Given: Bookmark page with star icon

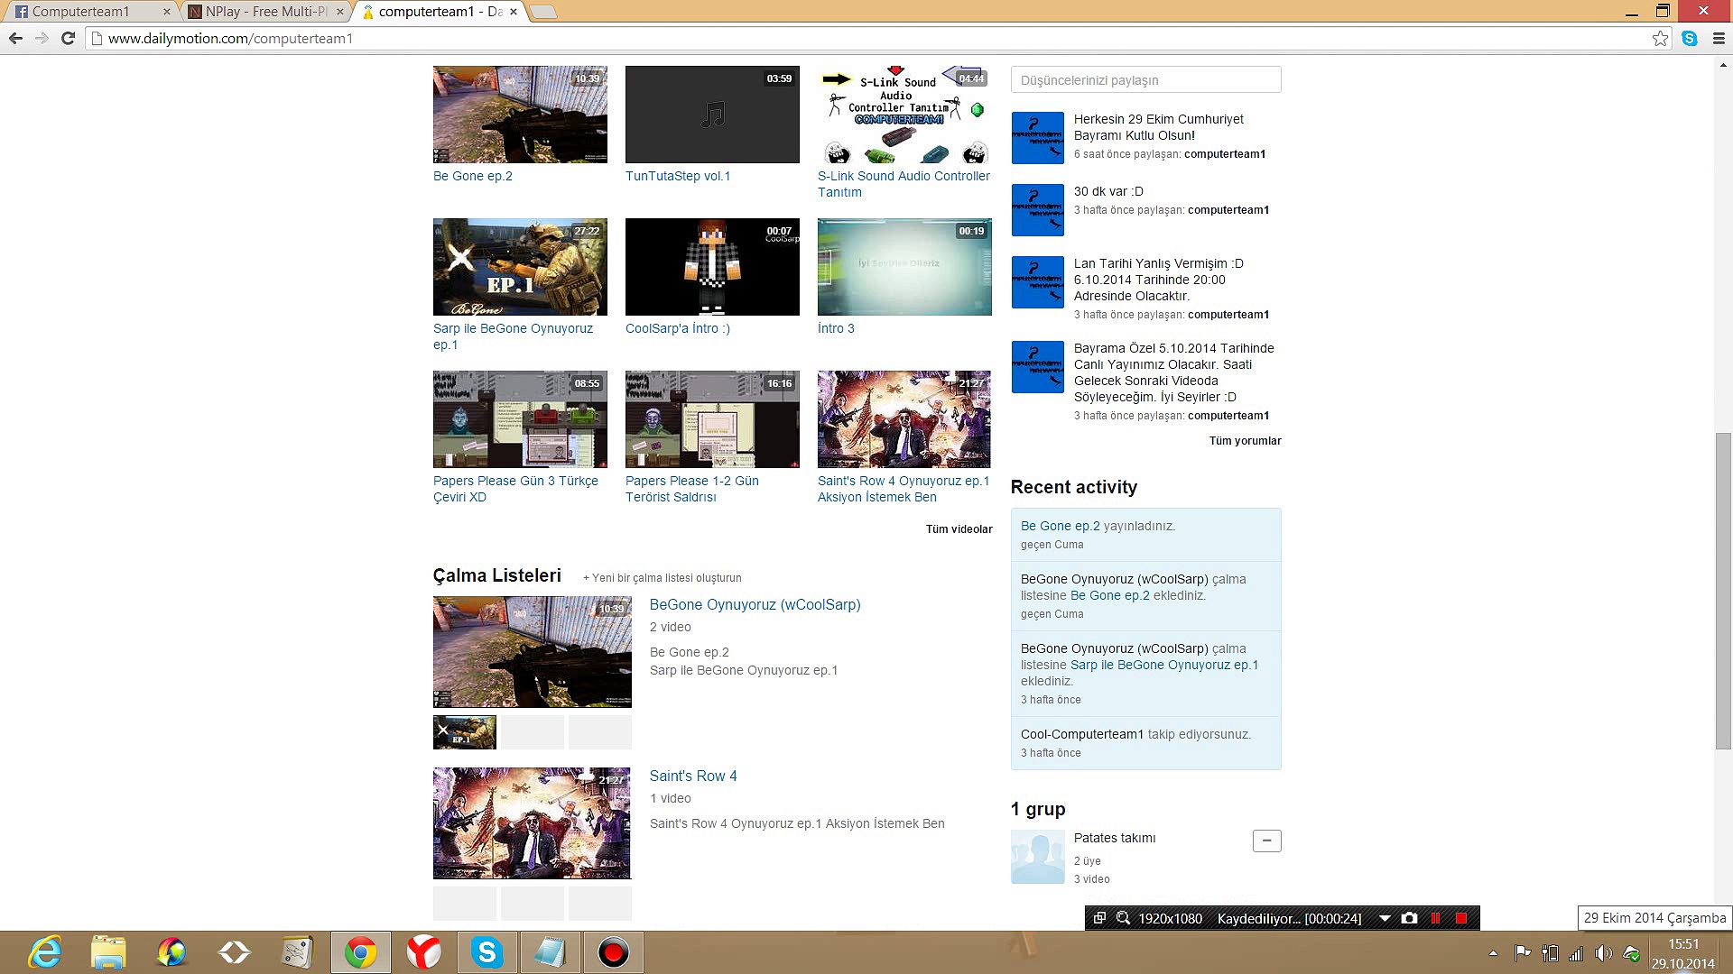Looking at the screenshot, I should coord(1660,38).
